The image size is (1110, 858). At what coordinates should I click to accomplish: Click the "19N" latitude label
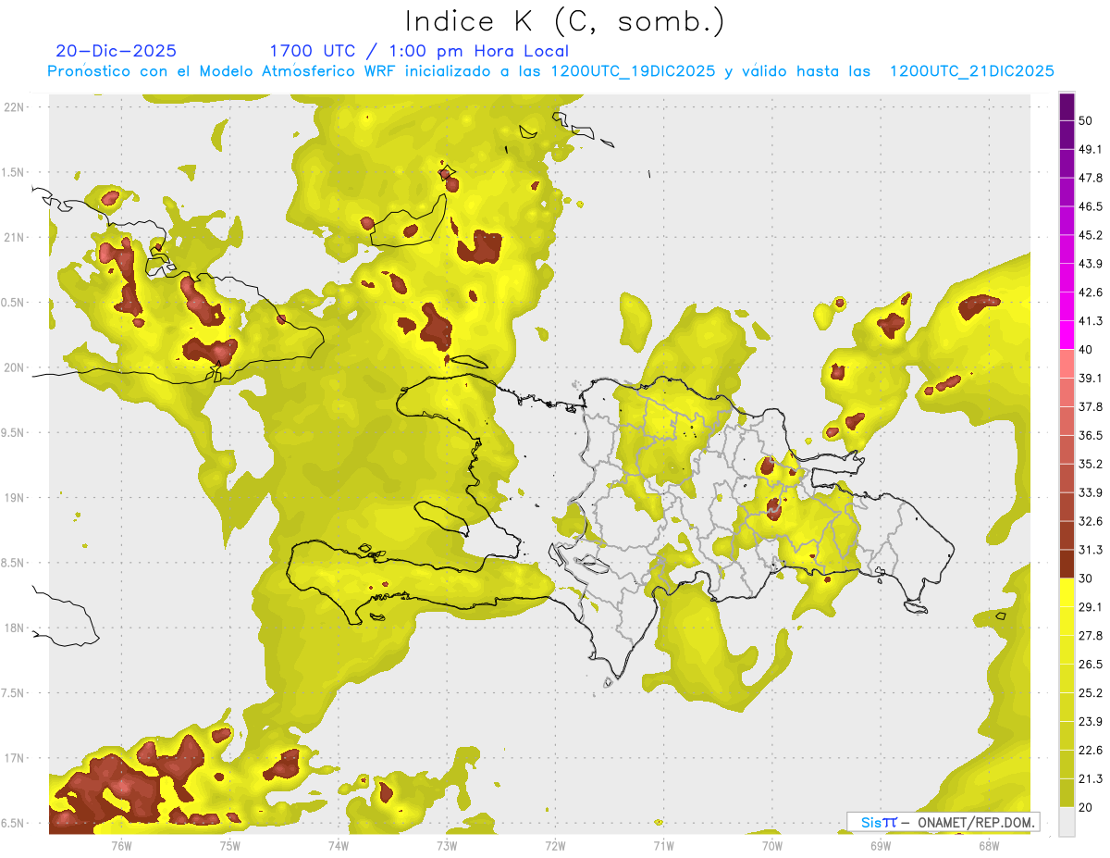[x=16, y=497]
